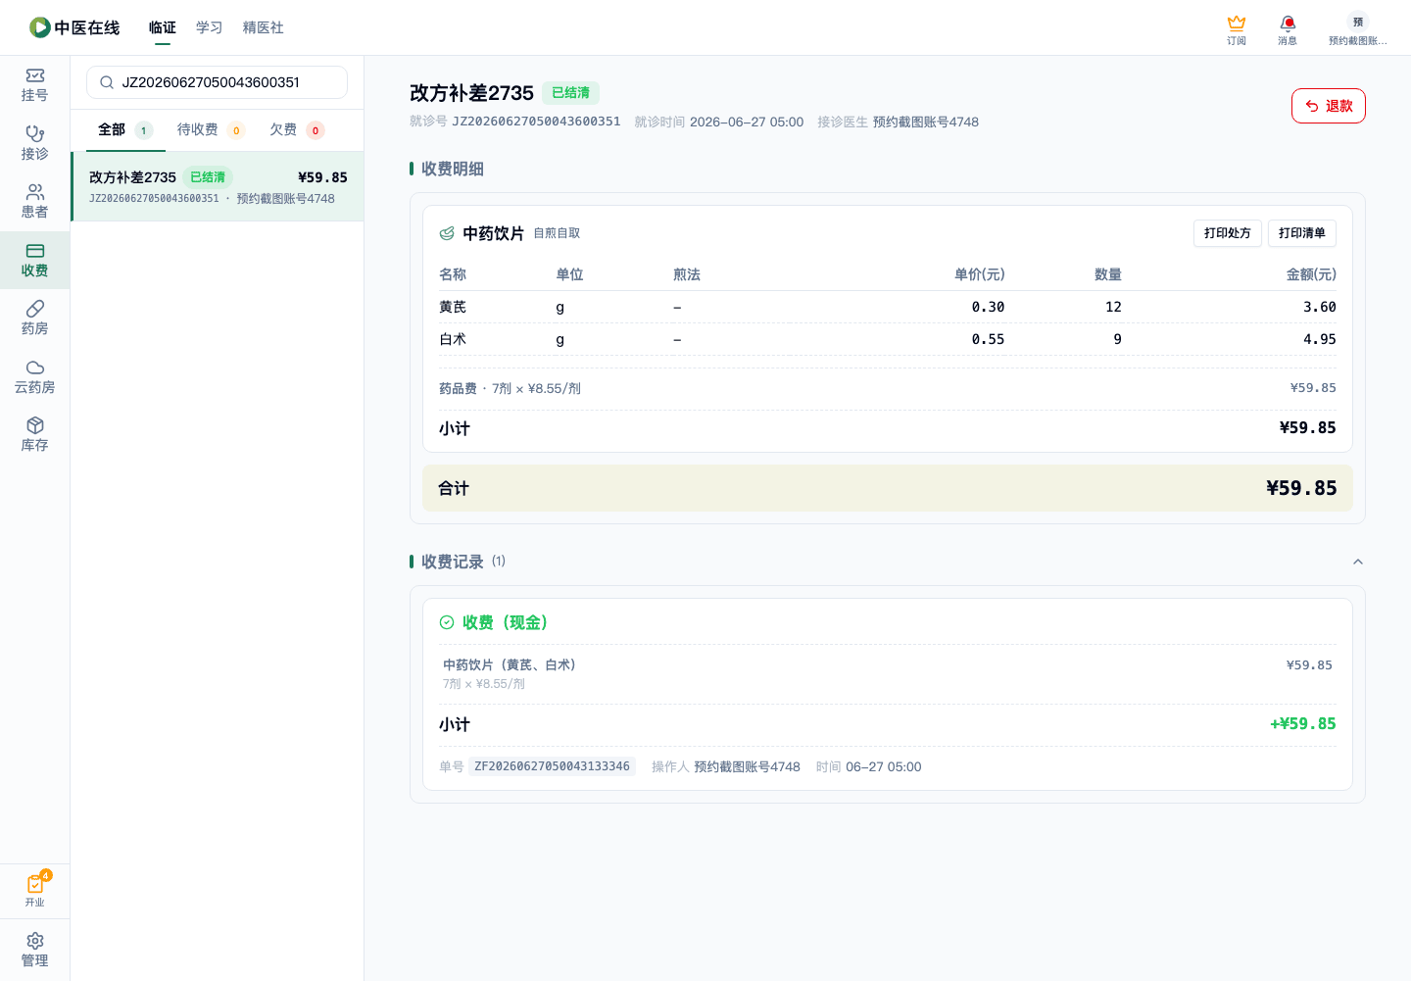Switch to 学习 top tab

[x=210, y=27]
